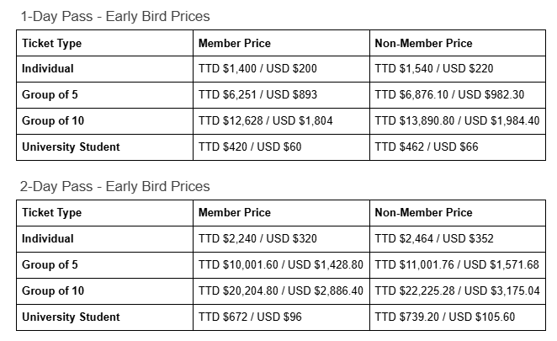Click the TTD $12,628 / USD $1,804 cell
Image resolution: width=557 pixels, height=341 pixels.
coord(281,121)
